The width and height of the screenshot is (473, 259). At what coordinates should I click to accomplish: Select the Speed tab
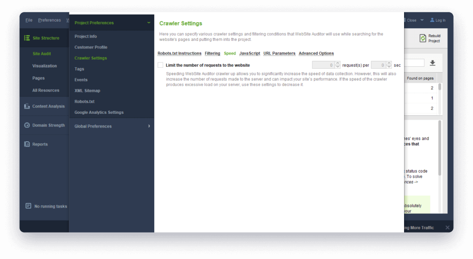click(x=230, y=53)
